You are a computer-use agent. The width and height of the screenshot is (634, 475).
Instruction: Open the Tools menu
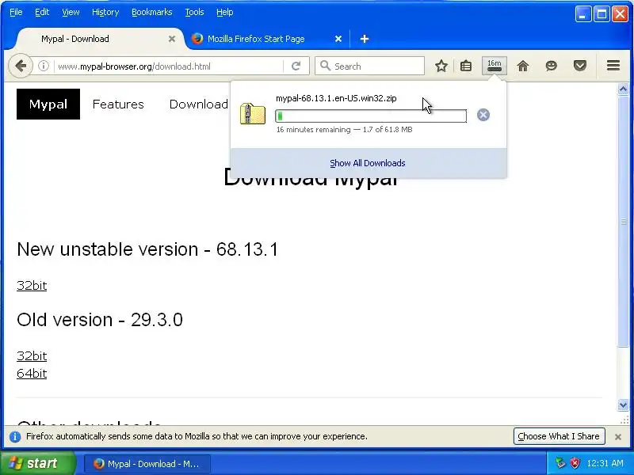(x=194, y=12)
